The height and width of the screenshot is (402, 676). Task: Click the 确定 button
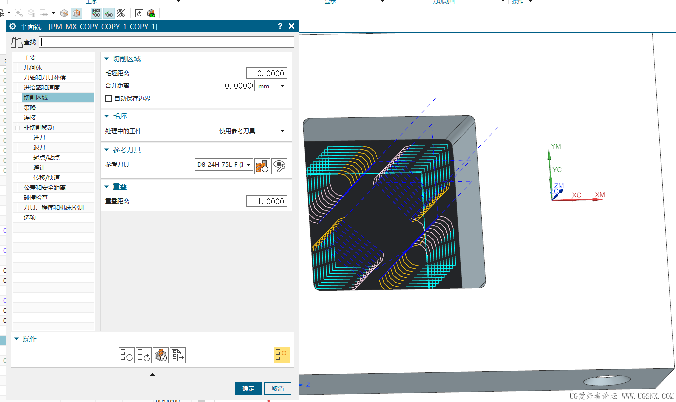click(x=248, y=389)
